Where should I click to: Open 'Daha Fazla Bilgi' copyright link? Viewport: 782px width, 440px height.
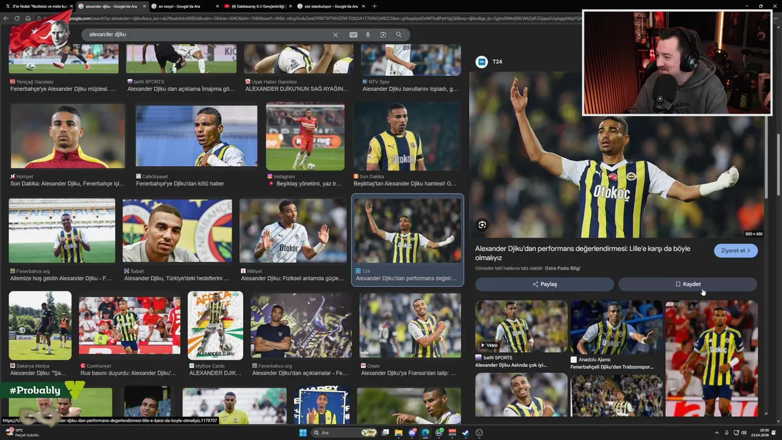click(562, 268)
